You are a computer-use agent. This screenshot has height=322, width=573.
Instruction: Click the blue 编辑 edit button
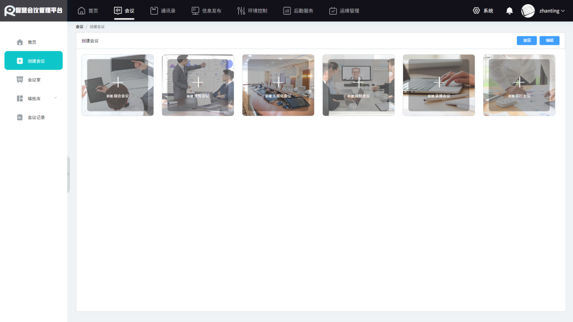coord(549,40)
